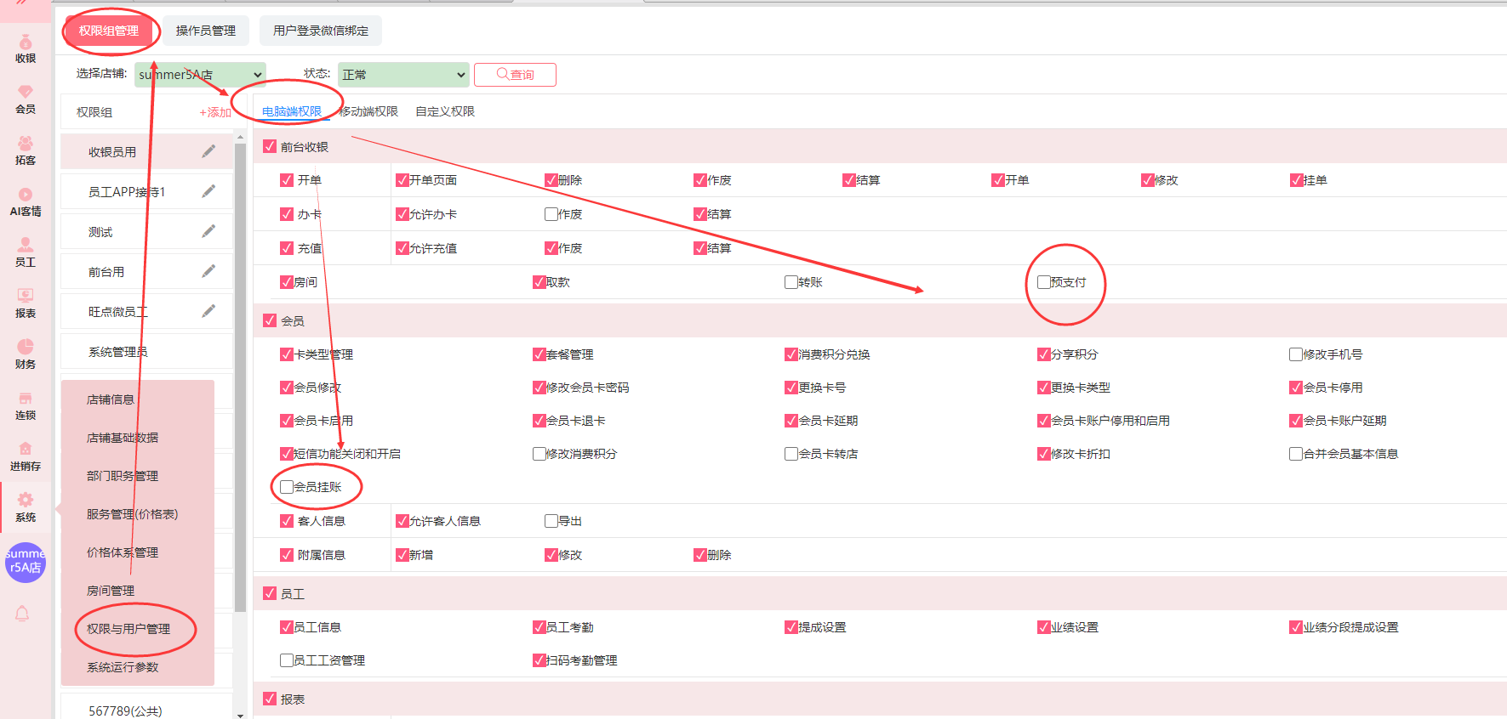Open the 进销存 inventory sidebar icon
This screenshot has width=1507, height=719.
[26, 456]
